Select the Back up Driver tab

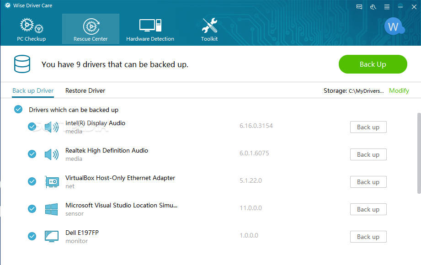33,91
